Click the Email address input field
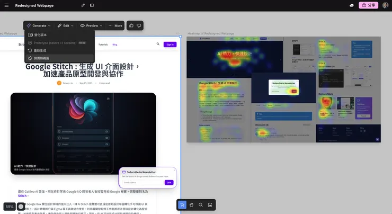The image size is (392, 214). (142, 183)
